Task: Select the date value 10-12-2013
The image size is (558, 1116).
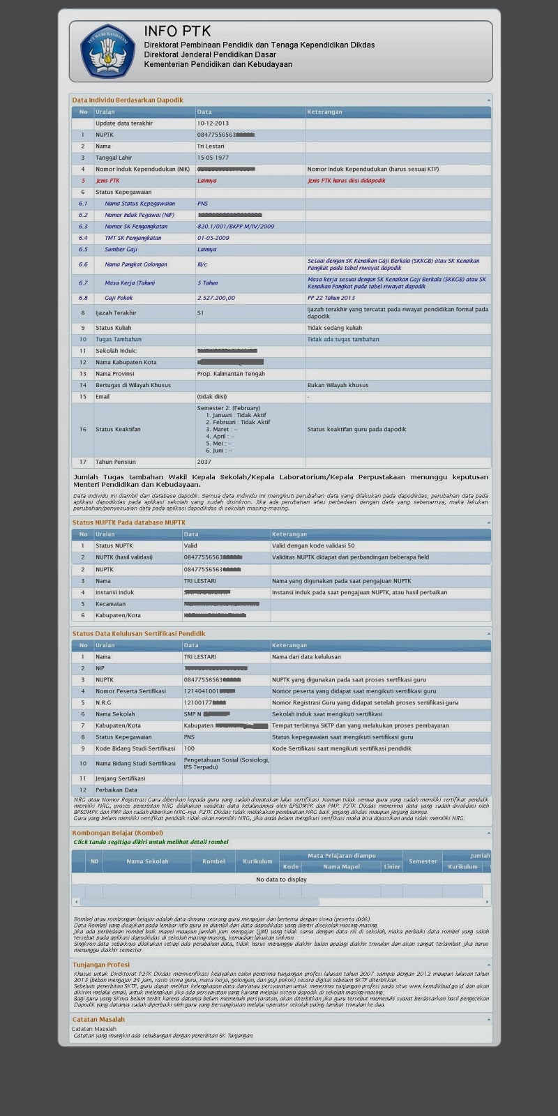Action: click(213, 123)
